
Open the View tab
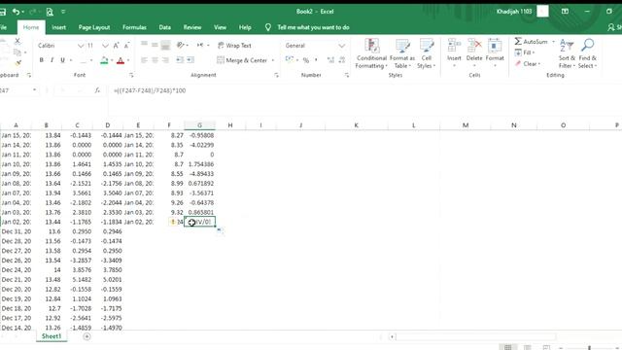click(x=220, y=27)
